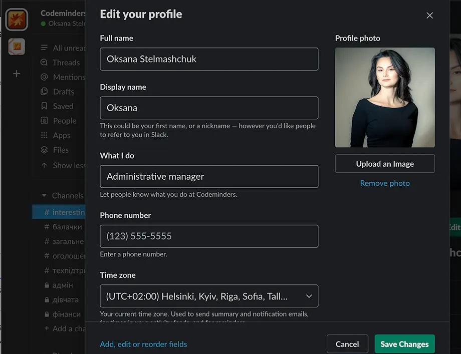Browse the People directory

64,120
